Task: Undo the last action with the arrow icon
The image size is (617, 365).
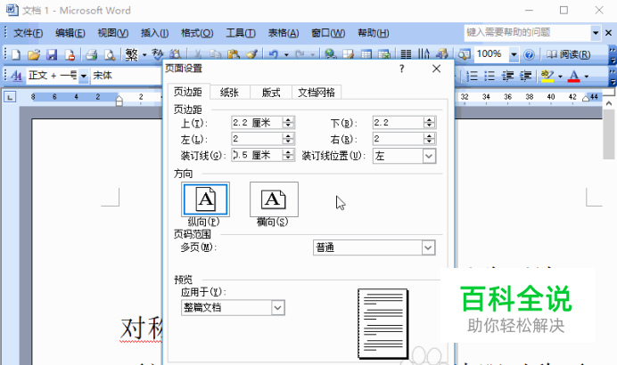Action: [x=274, y=54]
